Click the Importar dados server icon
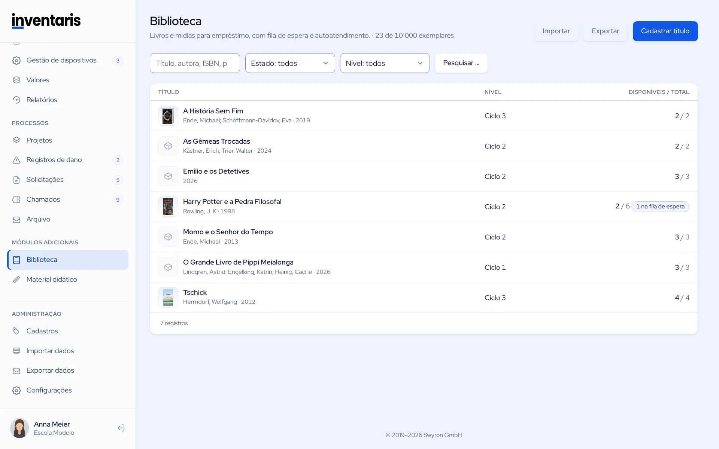 point(16,351)
